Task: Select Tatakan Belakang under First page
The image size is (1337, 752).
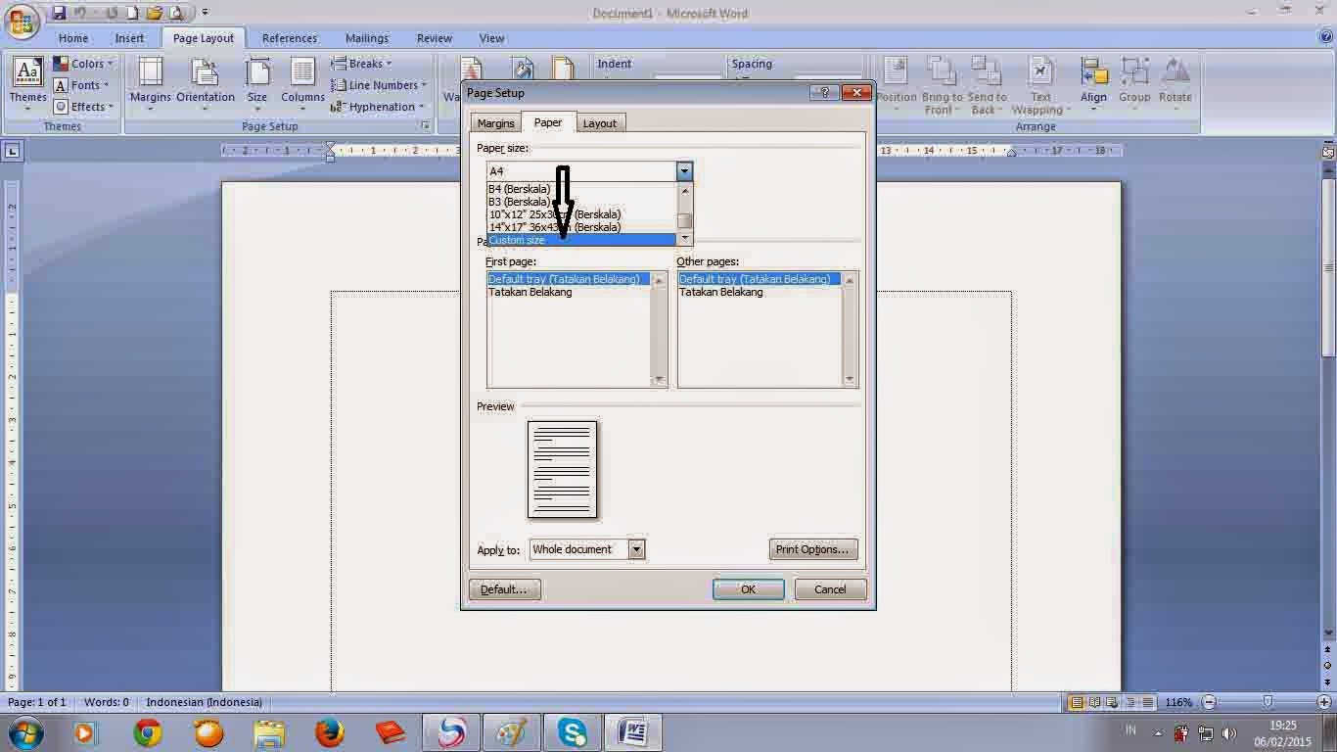Action: pyautogui.click(x=569, y=292)
